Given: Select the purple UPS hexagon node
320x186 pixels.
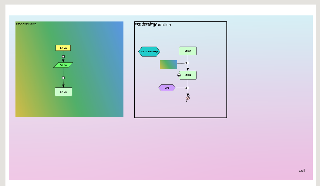Looking at the screenshot, I should (167, 88).
